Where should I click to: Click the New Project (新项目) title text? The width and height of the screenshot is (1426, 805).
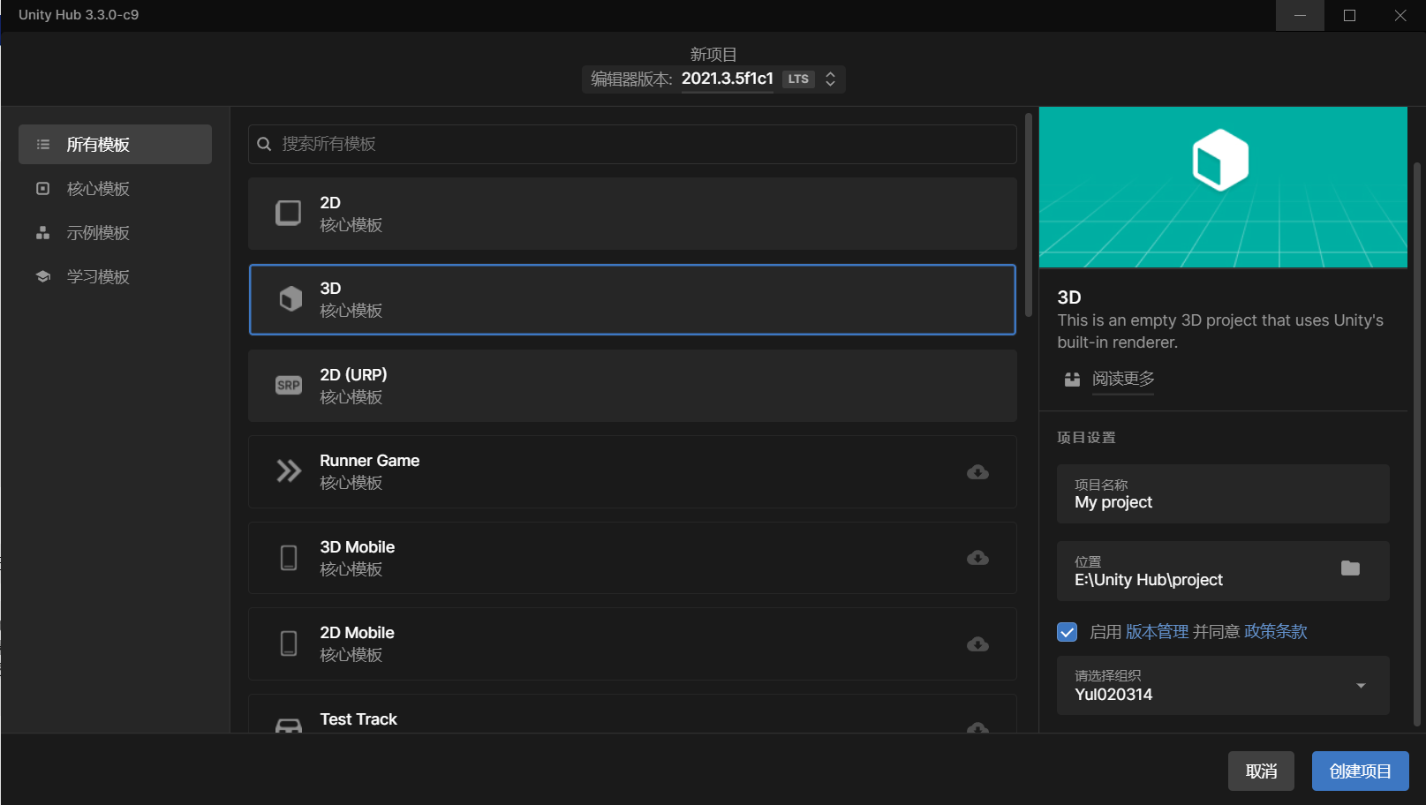(x=713, y=54)
